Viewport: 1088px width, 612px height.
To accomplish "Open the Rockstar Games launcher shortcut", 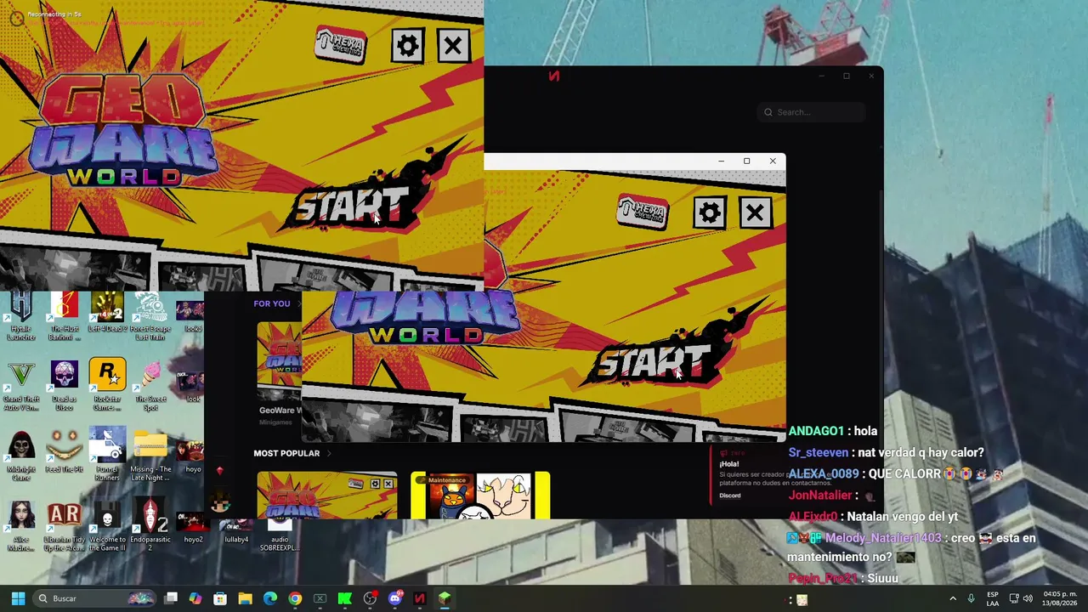I will [107, 385].
